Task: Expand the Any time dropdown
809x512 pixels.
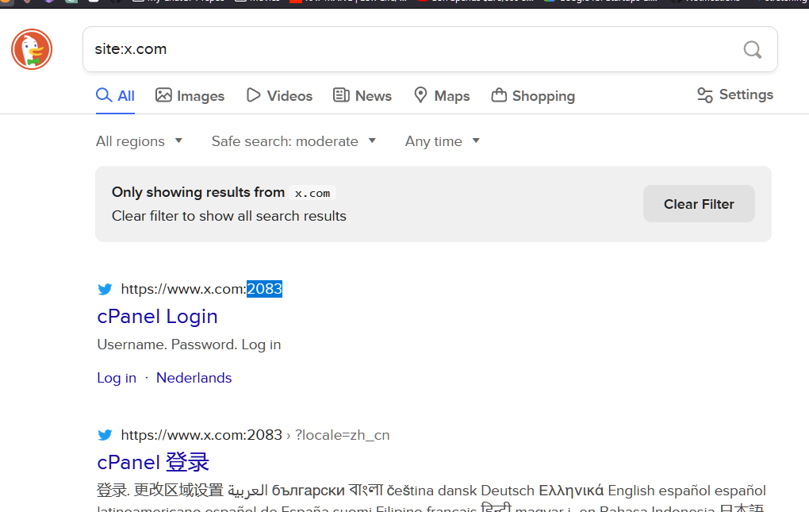Action: [x=442, y=141]
